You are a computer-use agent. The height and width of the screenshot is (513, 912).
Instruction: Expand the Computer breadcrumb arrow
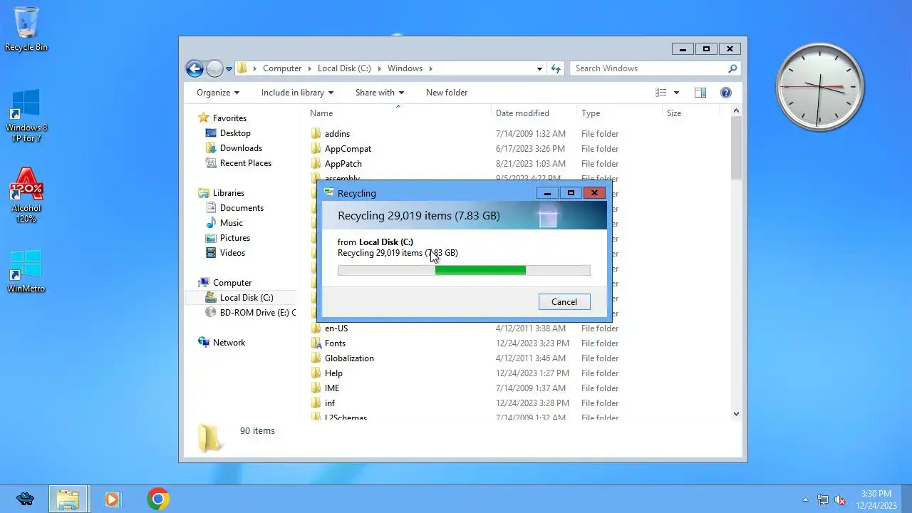[309, 68]
